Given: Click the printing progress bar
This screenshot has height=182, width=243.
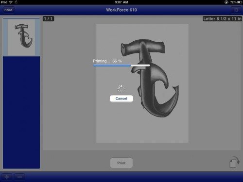Looking at the screenshot, I should (121, 66).
